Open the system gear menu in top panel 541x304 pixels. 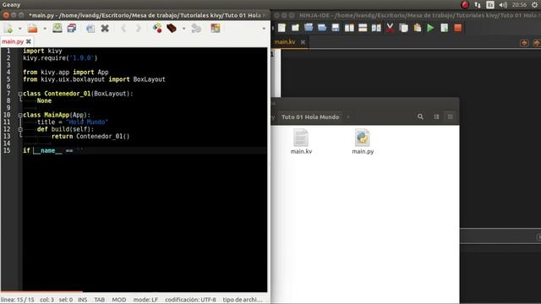(534, 4)
